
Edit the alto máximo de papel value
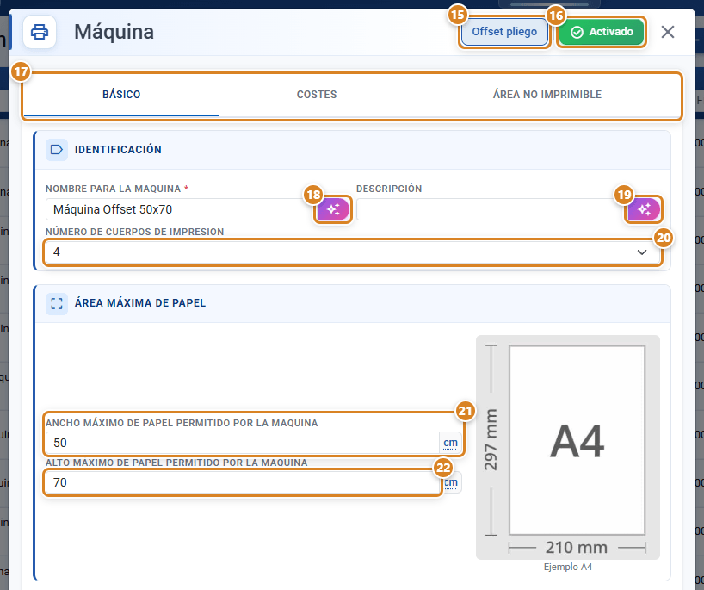(243, 482)
